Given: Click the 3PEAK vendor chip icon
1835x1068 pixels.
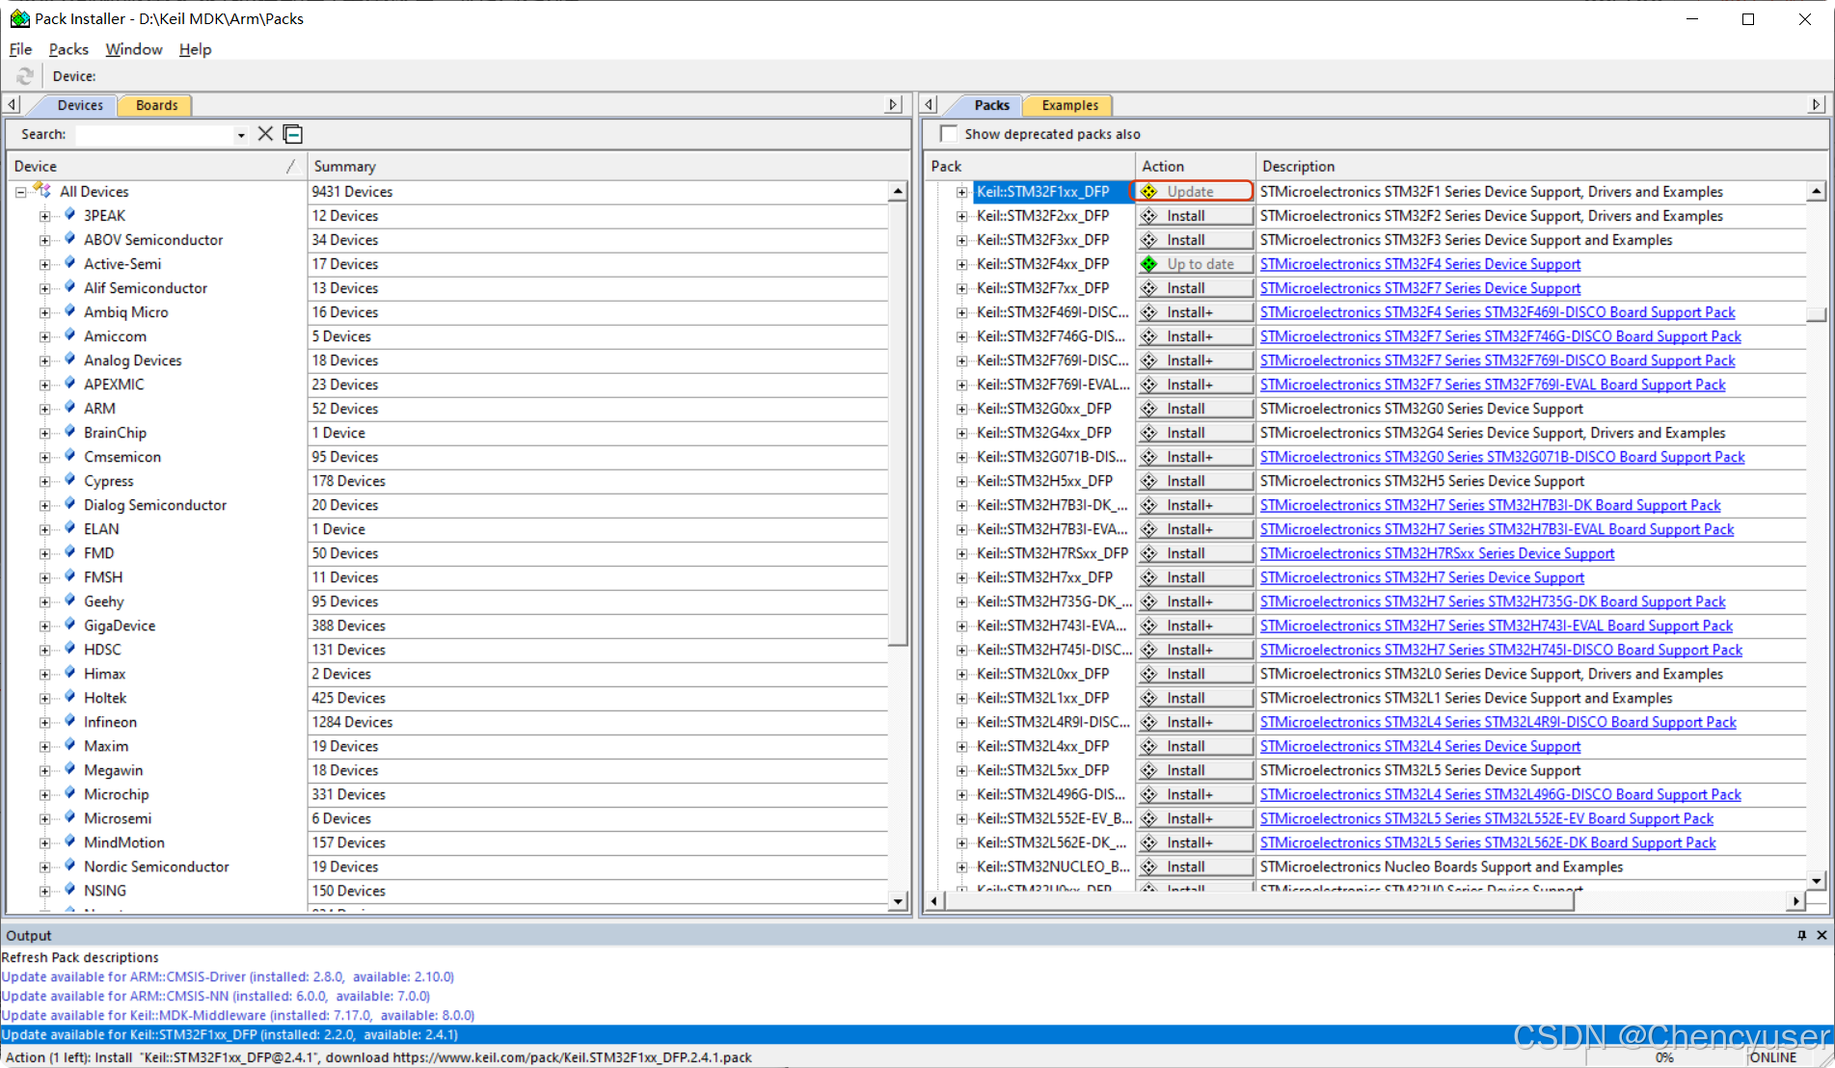Looking at the screenshot, I should coord(69,215).
